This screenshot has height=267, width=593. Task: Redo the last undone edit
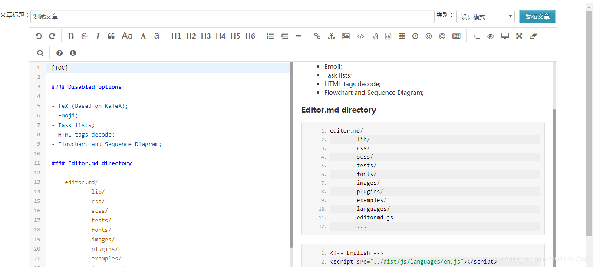click(52, 36)
